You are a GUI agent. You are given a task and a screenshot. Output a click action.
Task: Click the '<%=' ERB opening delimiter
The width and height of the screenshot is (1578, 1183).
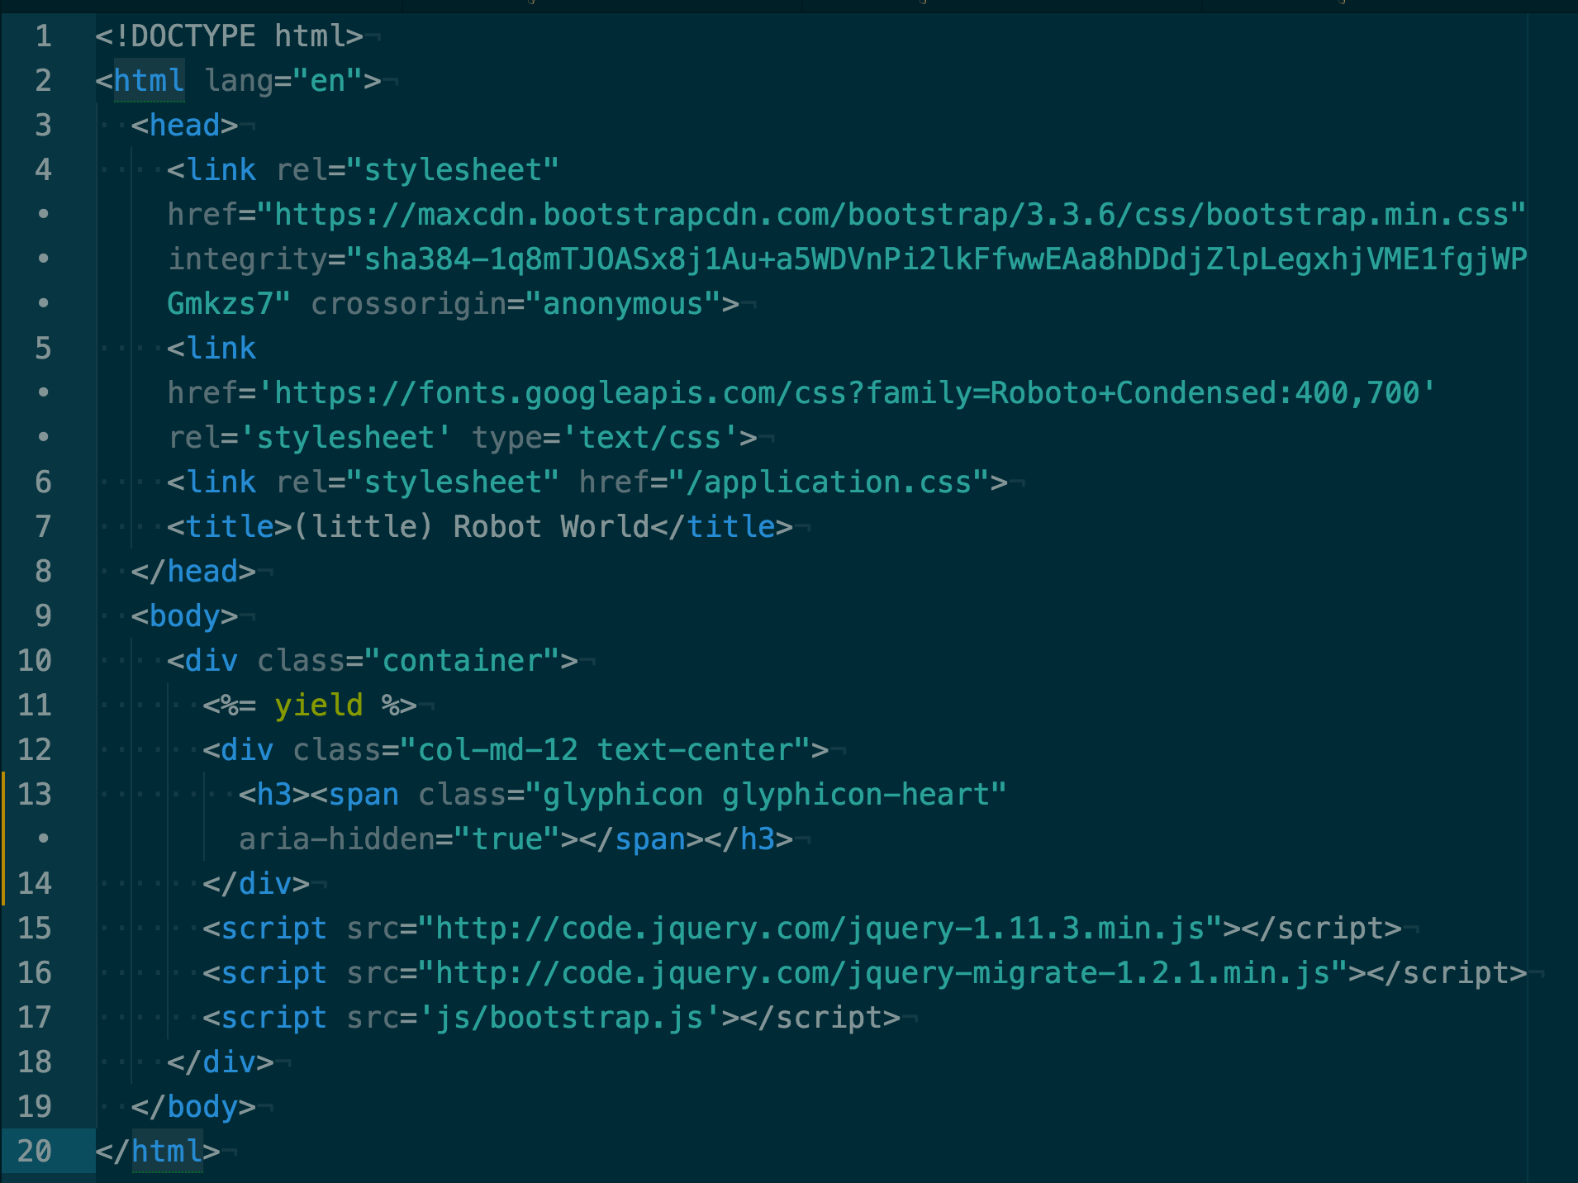click(229, 706)
